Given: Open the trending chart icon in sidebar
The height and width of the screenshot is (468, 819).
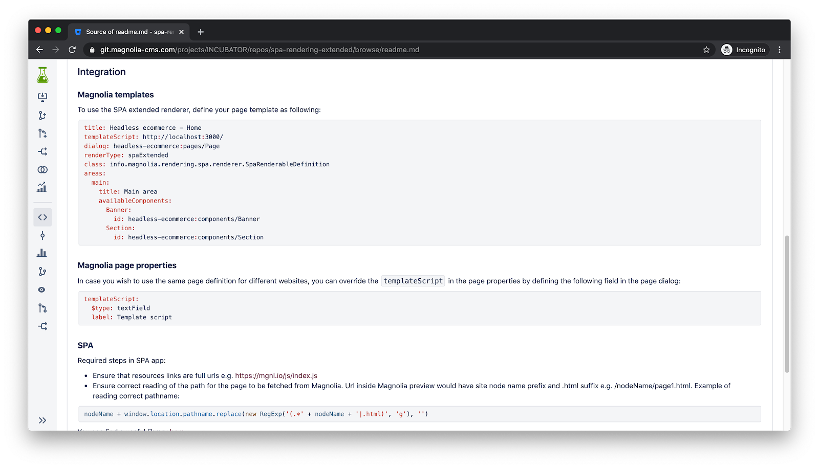Looking at the screenshot, I should pyautogui.click(x=42, y=187).
